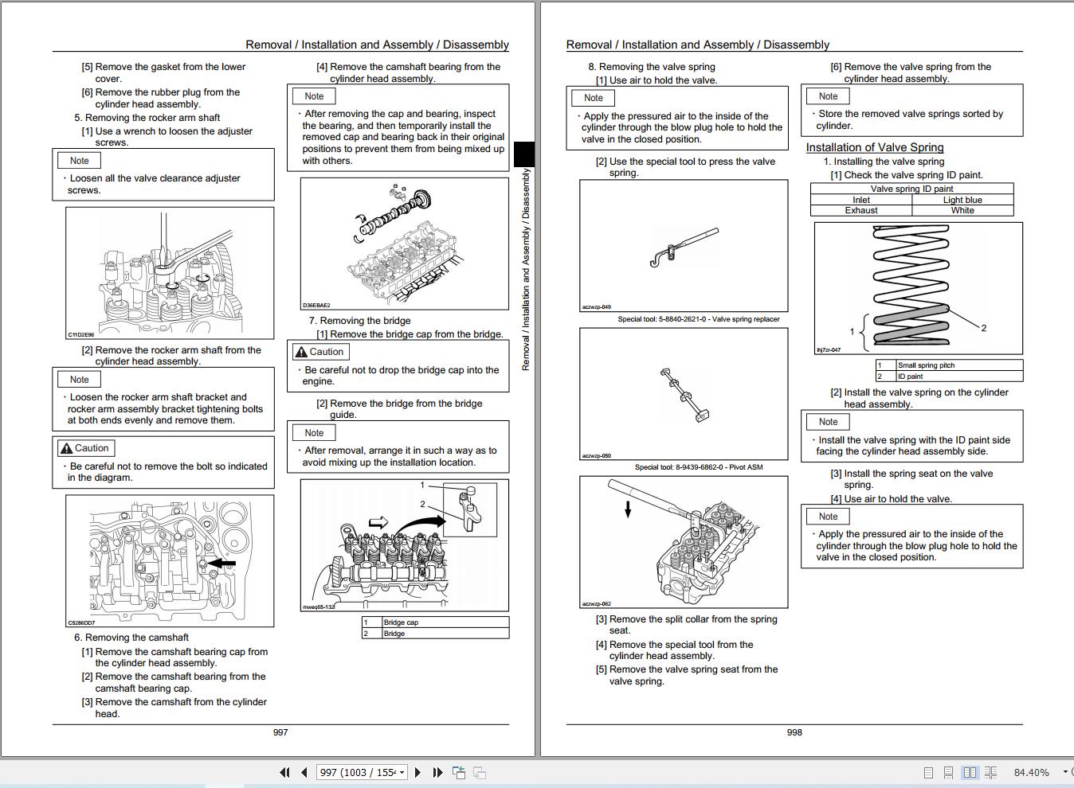Switch to continuous page layout

point(948,772)
